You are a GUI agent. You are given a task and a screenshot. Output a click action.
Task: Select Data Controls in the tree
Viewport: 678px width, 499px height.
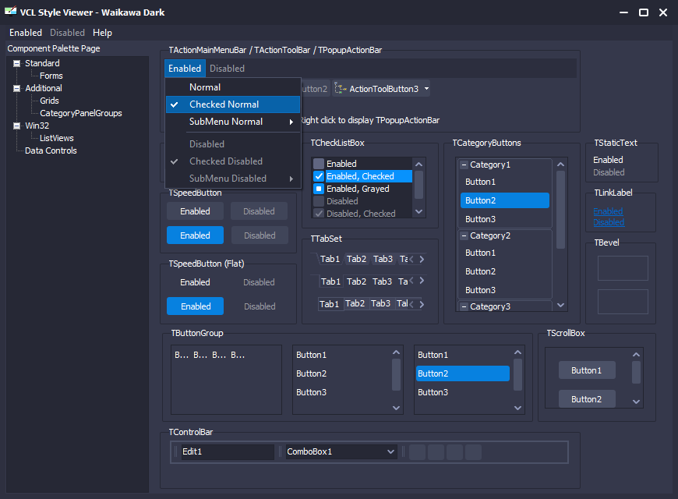click(x=51, y=150)
